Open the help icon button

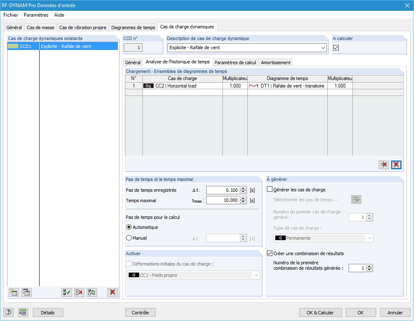8,313
